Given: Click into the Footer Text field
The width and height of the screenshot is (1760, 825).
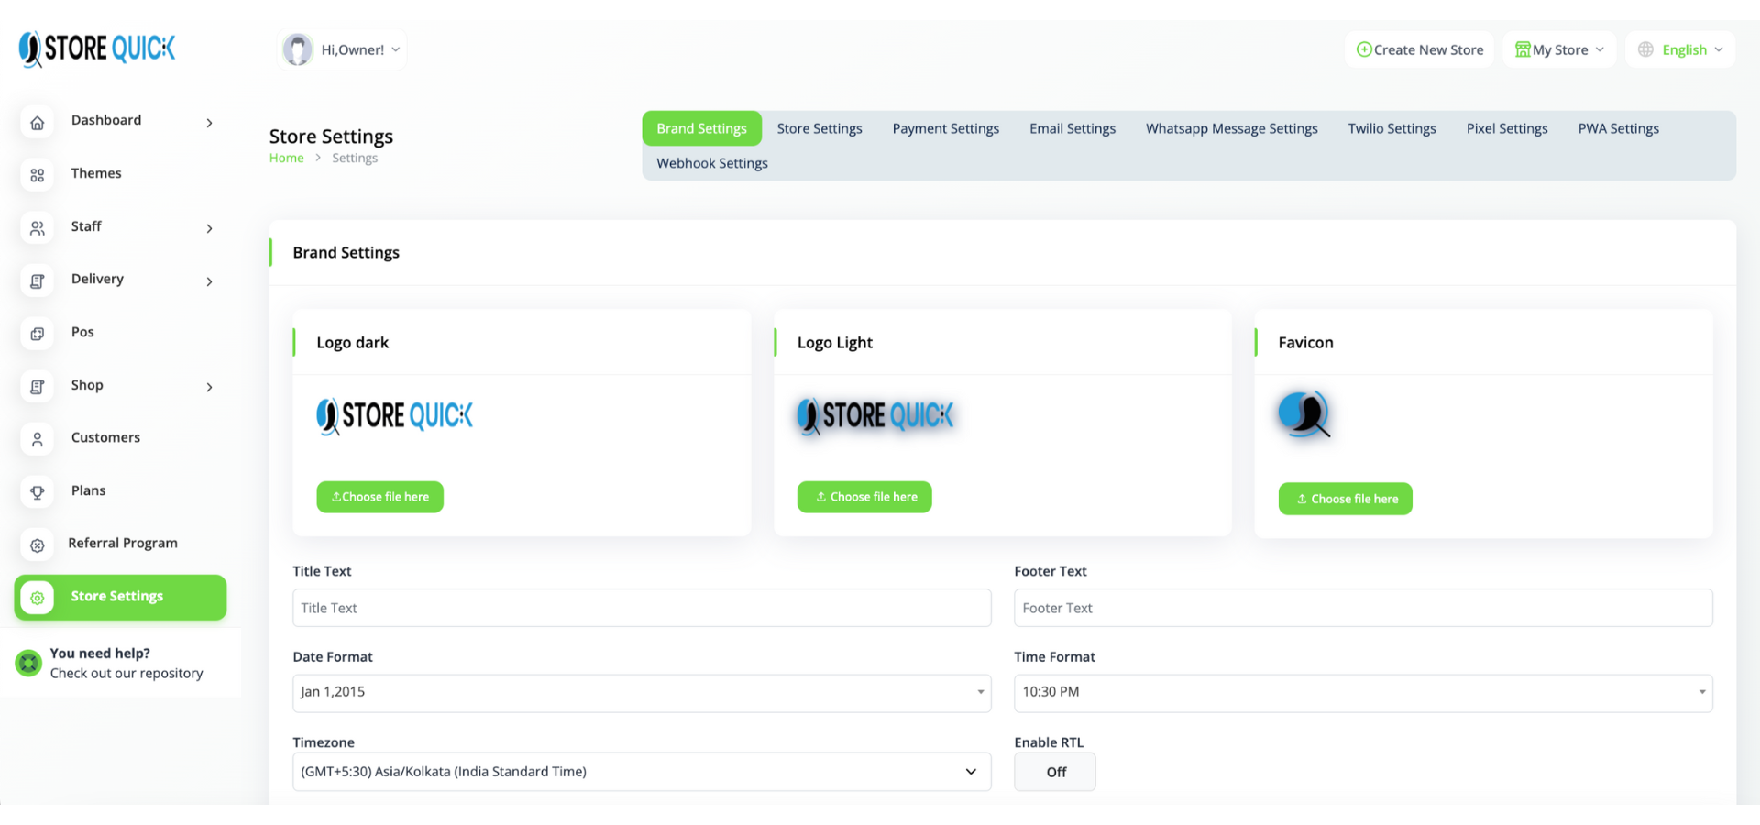Looking at the screenshot, I should 1362,608.
